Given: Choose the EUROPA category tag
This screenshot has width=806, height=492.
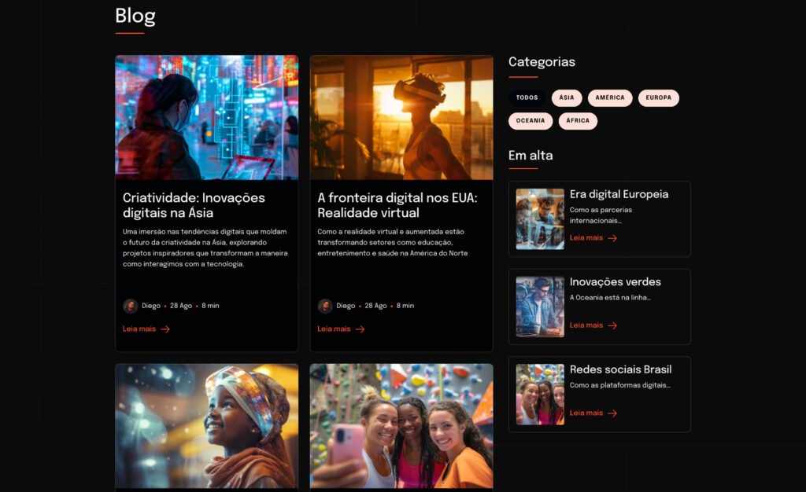Looking at the screenshot, I should [659, 97].
